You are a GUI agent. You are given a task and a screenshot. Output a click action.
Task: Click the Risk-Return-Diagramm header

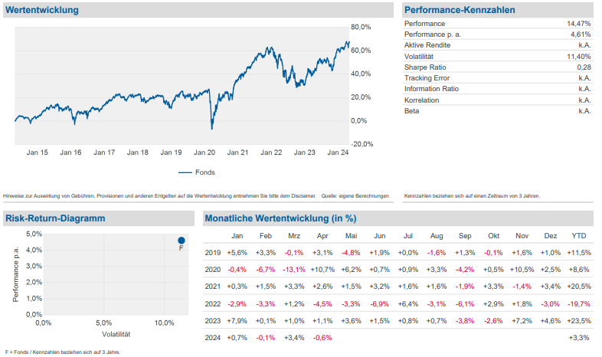point(54,218)
